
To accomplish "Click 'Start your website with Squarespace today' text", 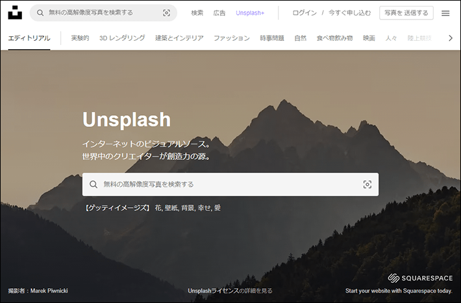I will tap(399, 291).
